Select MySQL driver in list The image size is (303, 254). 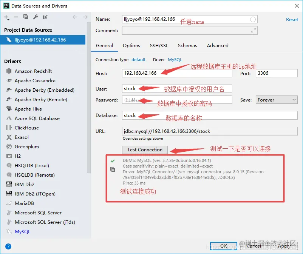pos(22,231)
